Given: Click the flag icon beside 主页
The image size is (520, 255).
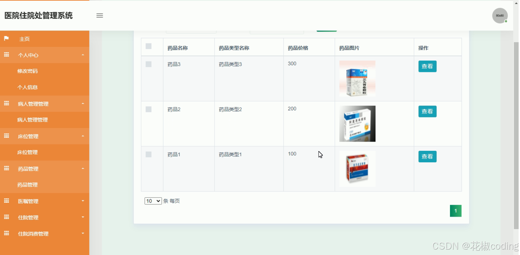Looking at the screenshot, I should (6, 39).
